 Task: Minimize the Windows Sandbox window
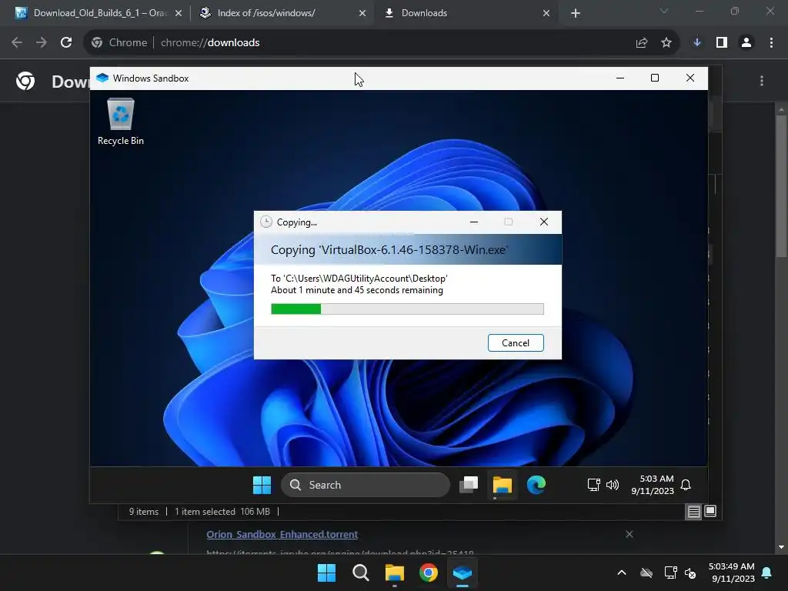point(620,78)
